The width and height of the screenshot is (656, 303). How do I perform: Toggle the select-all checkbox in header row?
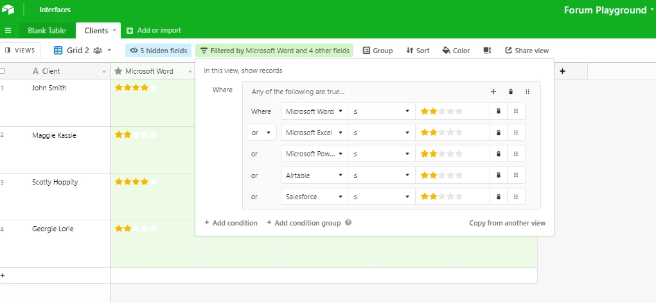pyautogui.click(x=2, y=71)
